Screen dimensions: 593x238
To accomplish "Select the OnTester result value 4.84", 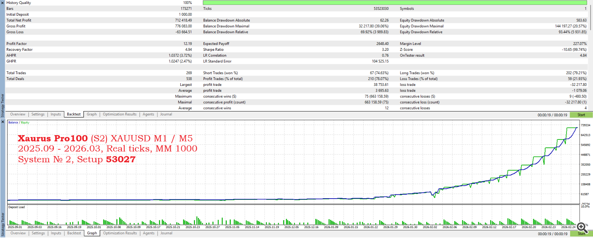I will (583, 56).
